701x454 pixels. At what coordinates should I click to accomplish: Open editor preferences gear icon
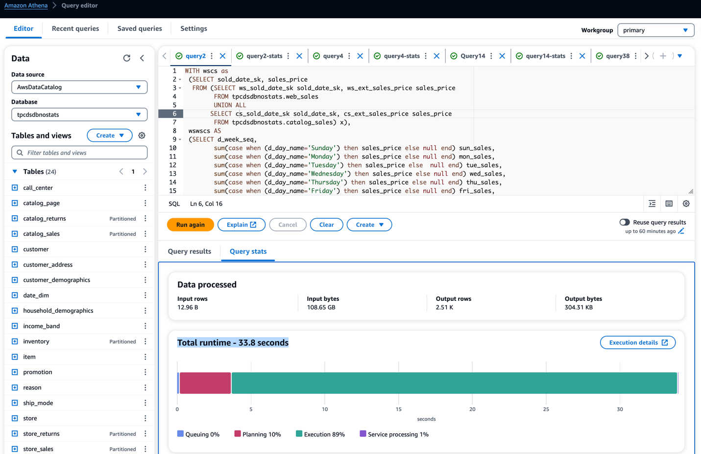pos(686,204)
